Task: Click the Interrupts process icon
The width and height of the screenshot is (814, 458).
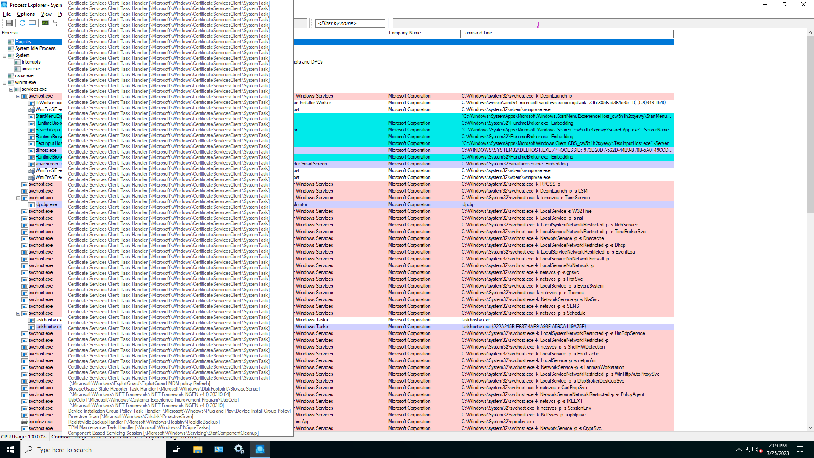Action: (x=18, y=62)
